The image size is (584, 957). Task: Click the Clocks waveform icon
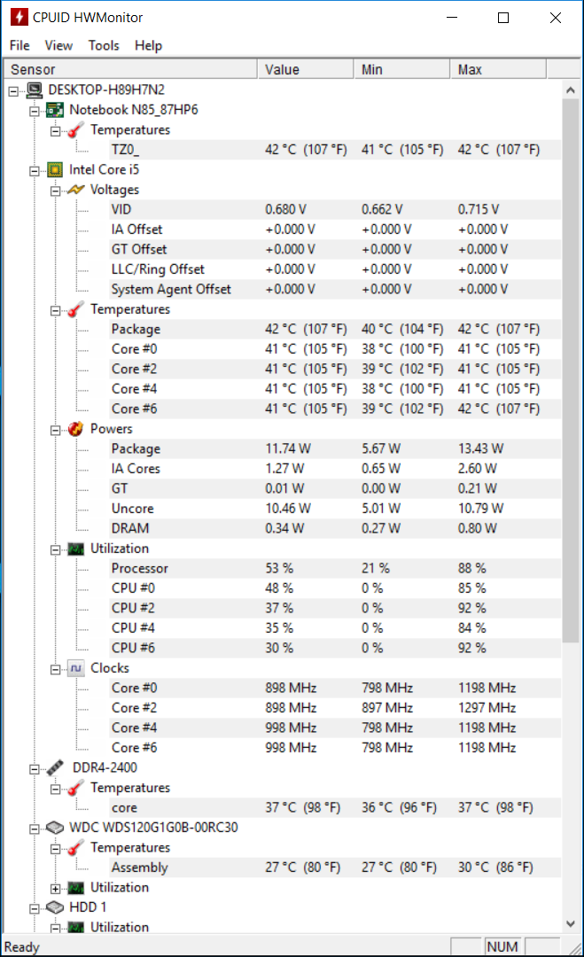pos(75,668)
